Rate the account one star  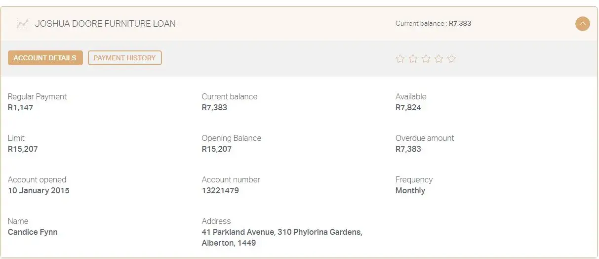(x=400, y=59)
